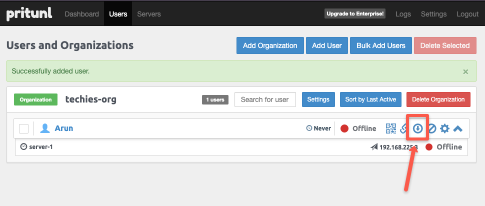Open techies-org organization Settings button
The image size is (485, 206).
[318, 99]
